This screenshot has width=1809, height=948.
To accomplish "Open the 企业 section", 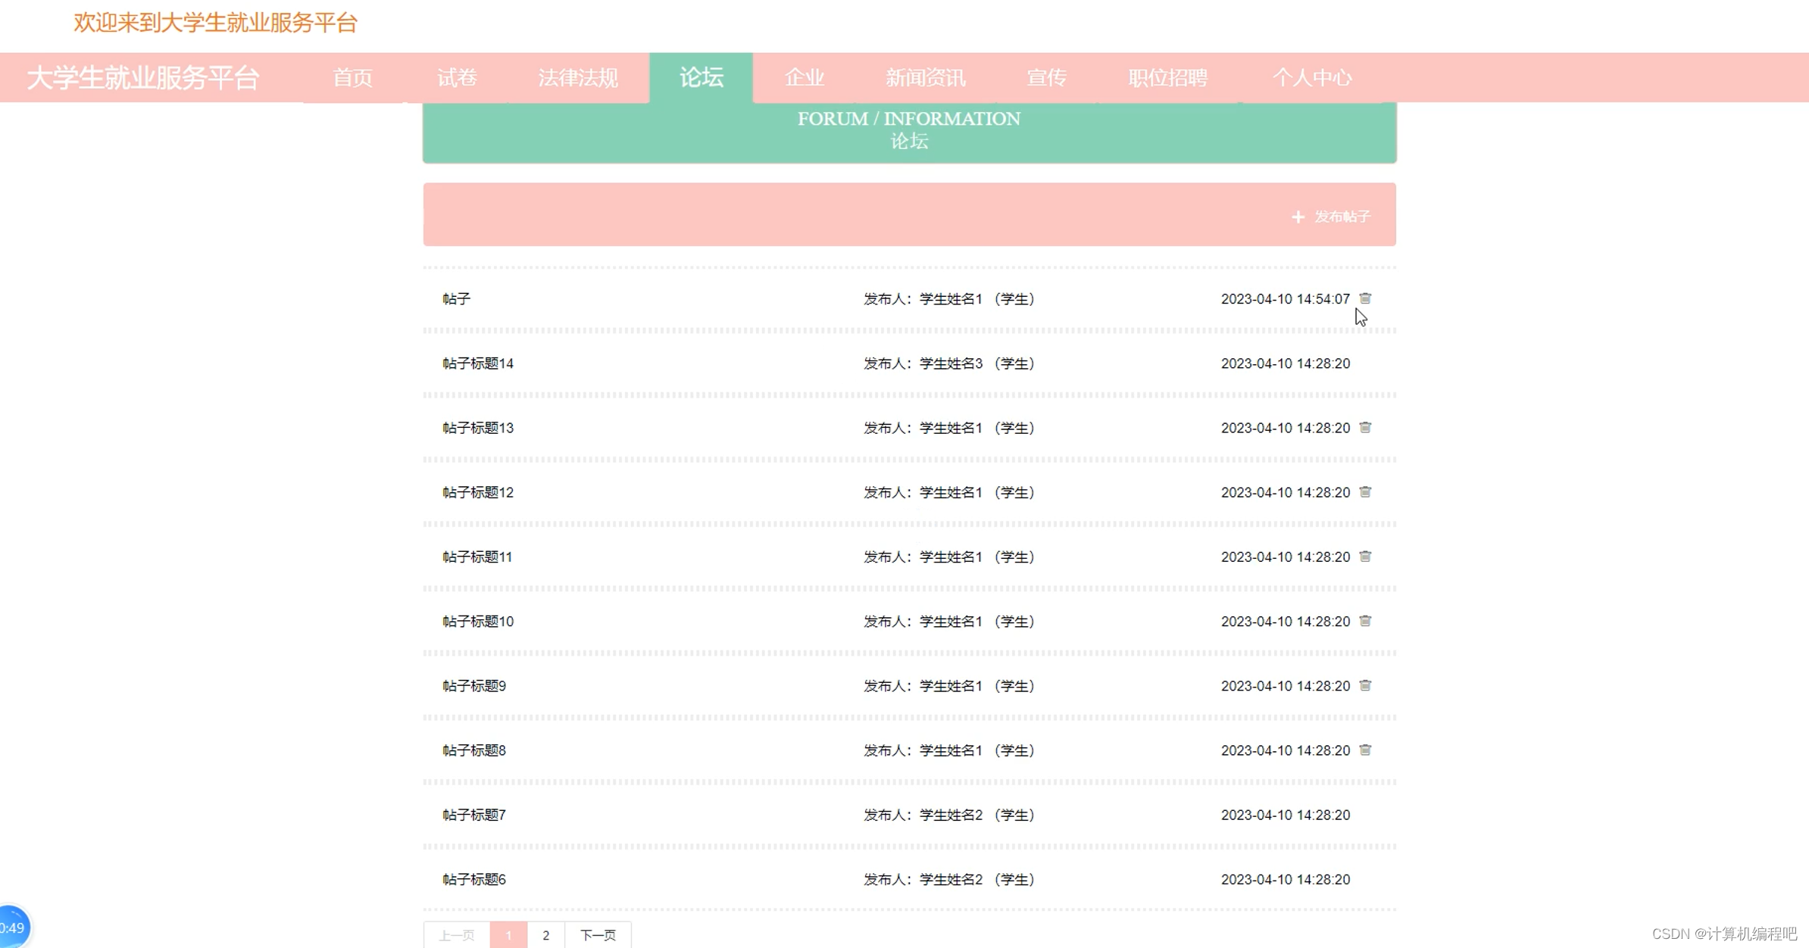I will [x=804, y=77].
